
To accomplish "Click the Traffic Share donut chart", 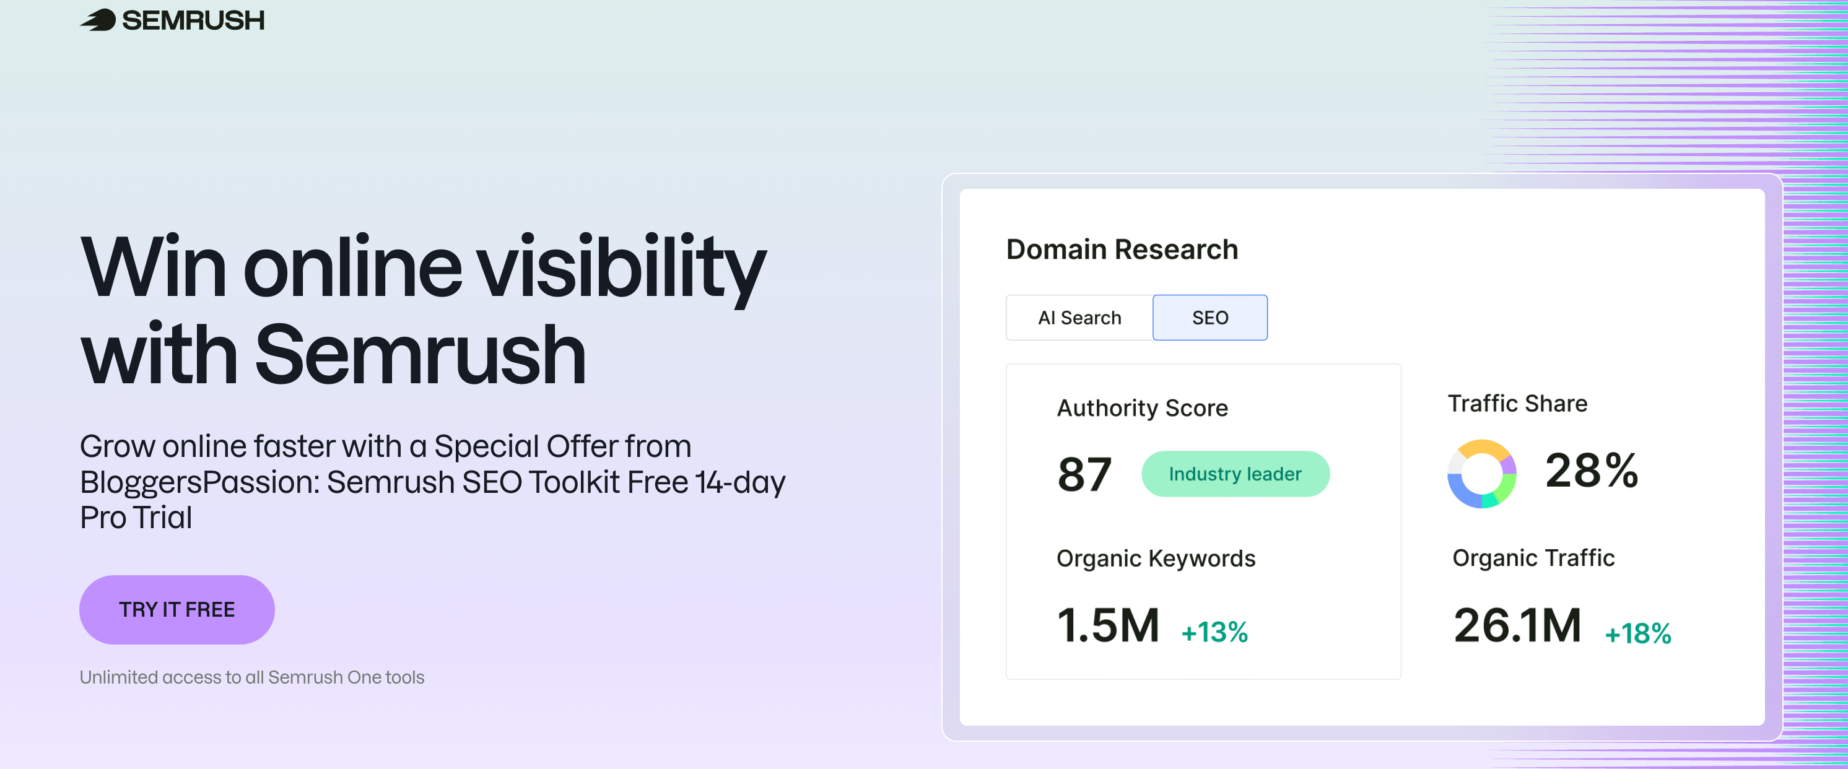I will [x=1481, y=474].
